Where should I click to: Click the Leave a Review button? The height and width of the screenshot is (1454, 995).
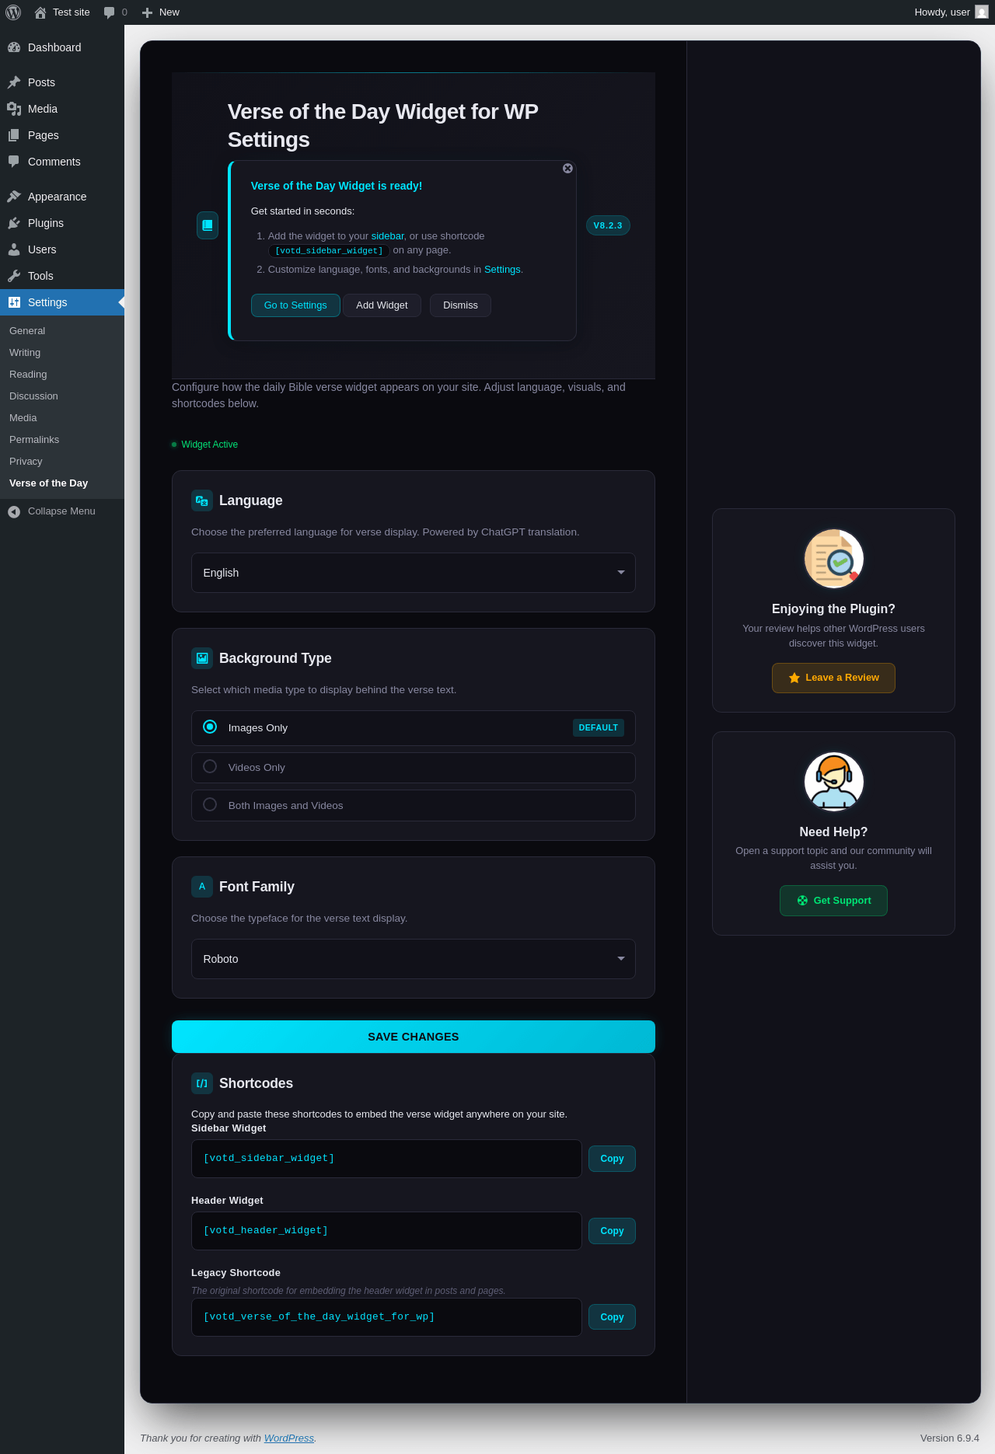tap(833, 678)
